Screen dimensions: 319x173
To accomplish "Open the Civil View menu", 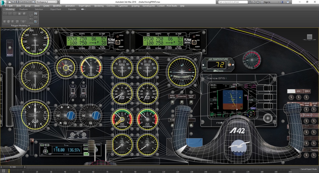I will pyautogui.click(x=111, y=6).
